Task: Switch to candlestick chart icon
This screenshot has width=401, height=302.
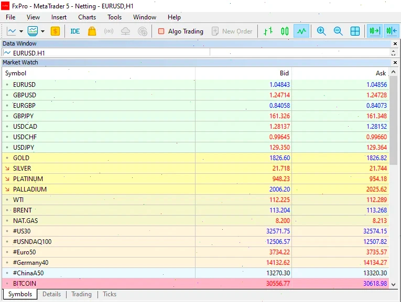Action: click(x=285, y=31)
